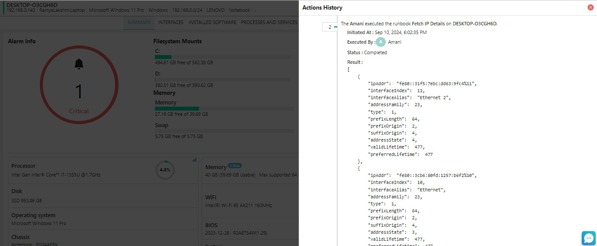This screenshot has height=246, width=597.
Task: Click the Memory 2 Slots badge
Action: point(235,166)
